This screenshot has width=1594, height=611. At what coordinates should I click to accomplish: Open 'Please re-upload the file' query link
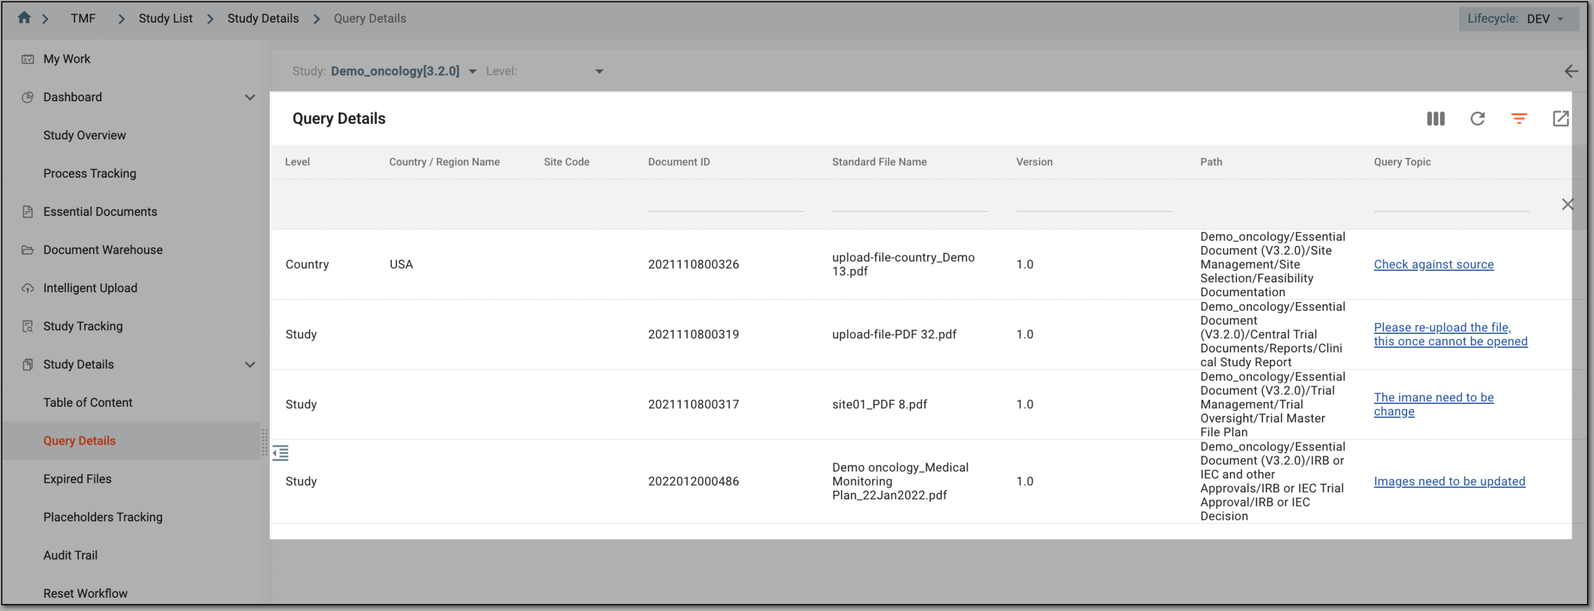[x=1451, y=334]
